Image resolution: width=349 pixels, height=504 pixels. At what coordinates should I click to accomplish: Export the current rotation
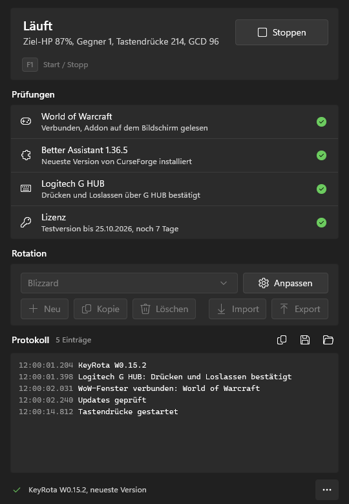click(300, 309)
